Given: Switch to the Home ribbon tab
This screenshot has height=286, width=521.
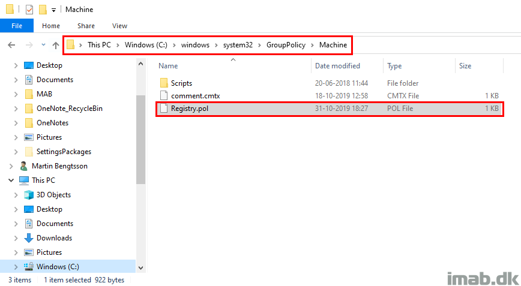Looking at the screenshot, I should pyautogui.click(x=51, y=26).
